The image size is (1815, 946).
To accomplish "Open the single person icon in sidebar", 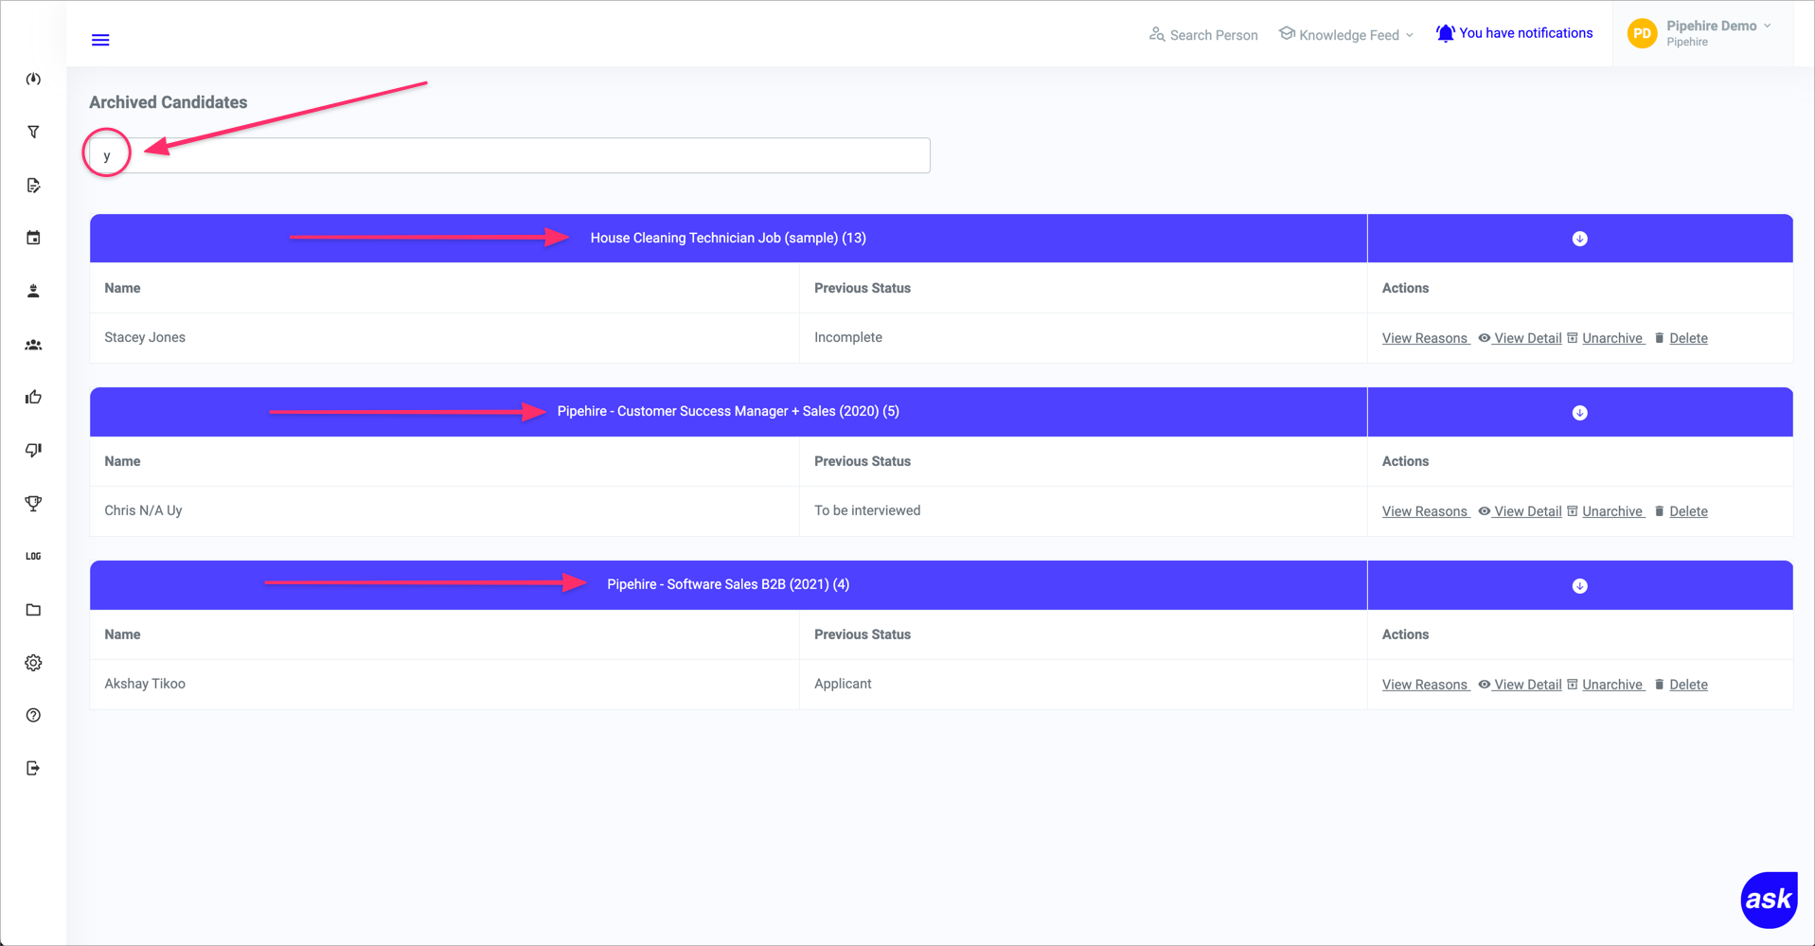I will pos(33,291).
